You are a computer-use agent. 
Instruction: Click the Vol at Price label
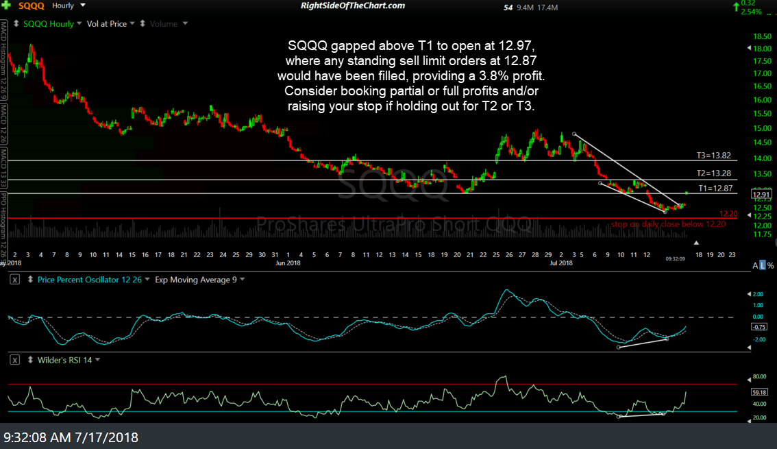point(106,24)
